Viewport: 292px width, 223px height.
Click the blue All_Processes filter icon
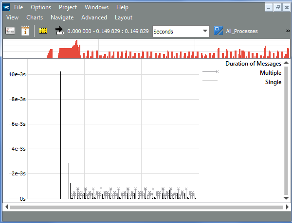click(219, 31)
